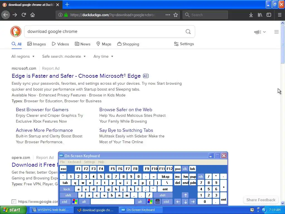Switch to Videos search tab
This screenshot has width=285, height=214.
[60, 44]
